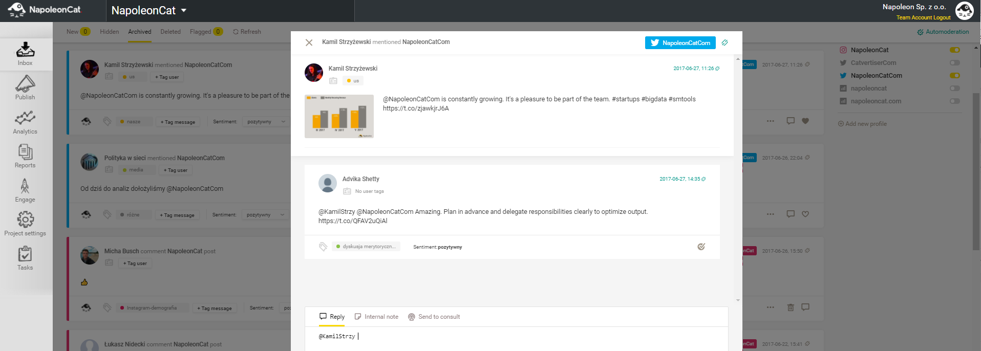Image resolution: width=981 pixels, height=351 pixels.
Task: Click Add new profile
Action: 862,124
